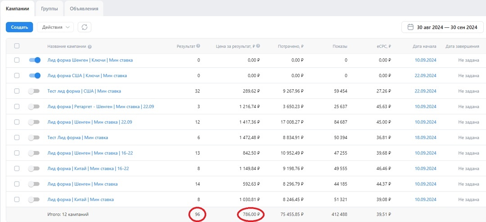Enable Тест Лид форма | Мин ставка toggle
Screen dimensions: 486x222
click(34, 137)
